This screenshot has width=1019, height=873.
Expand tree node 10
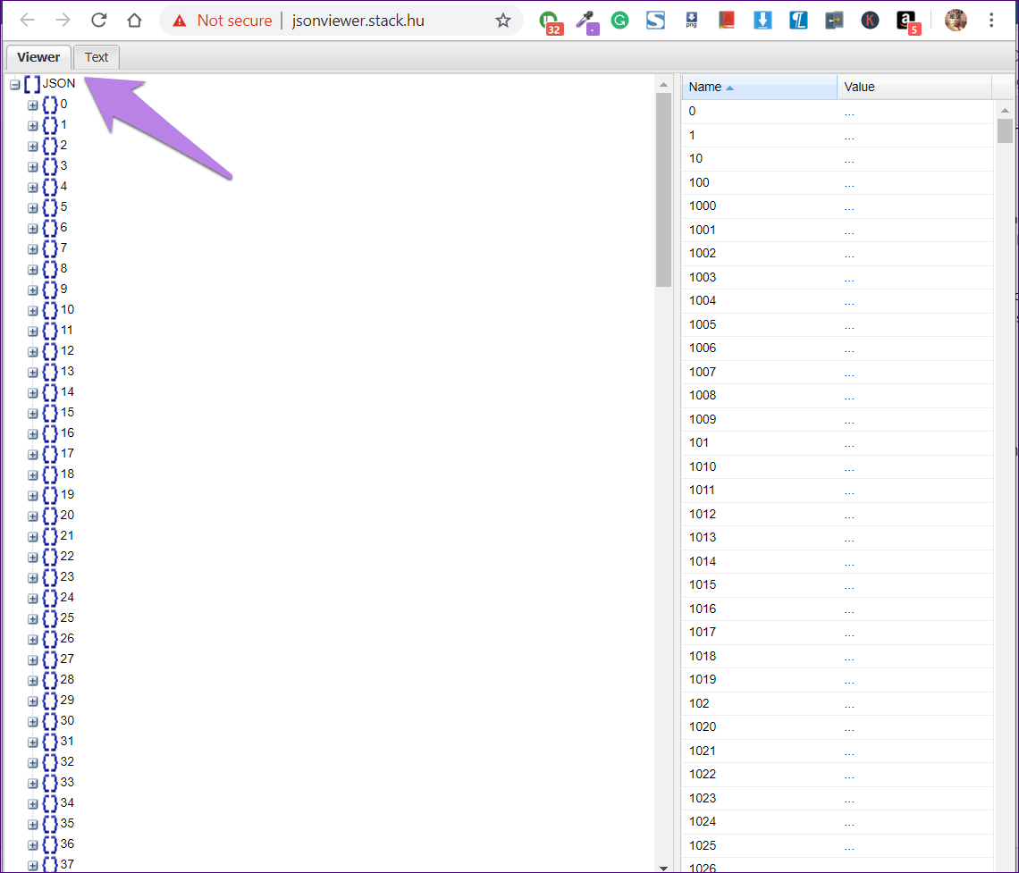33,311
